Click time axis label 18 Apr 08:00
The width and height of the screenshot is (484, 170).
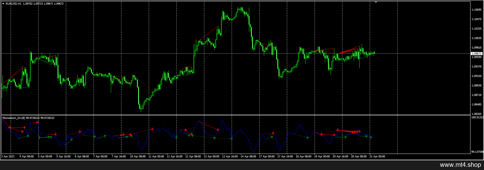[x=304, y=157]
